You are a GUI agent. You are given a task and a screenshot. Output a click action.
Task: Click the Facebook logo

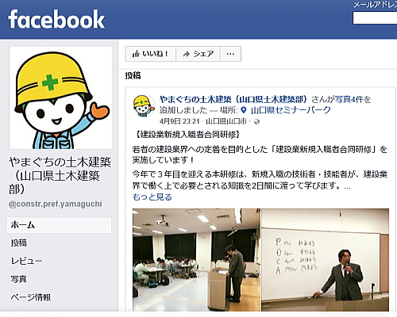click(56, 19)
